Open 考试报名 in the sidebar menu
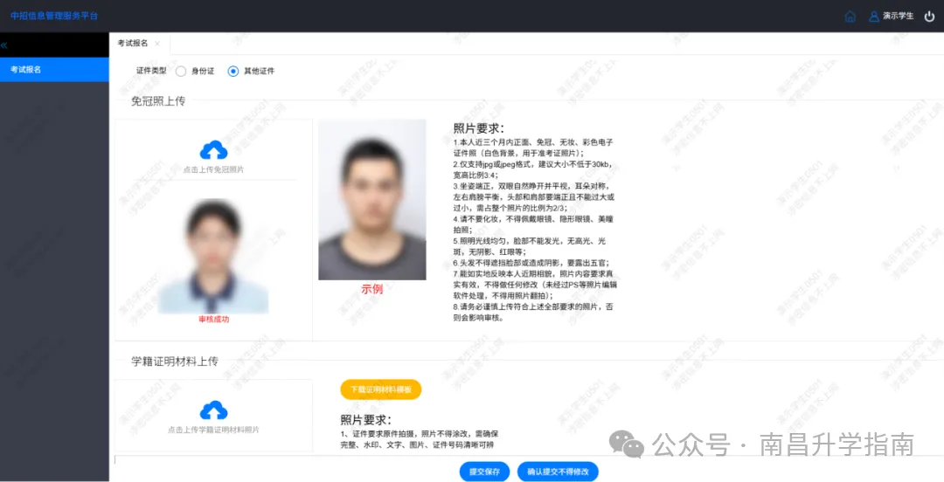944x482 pixels. [54, 69]
